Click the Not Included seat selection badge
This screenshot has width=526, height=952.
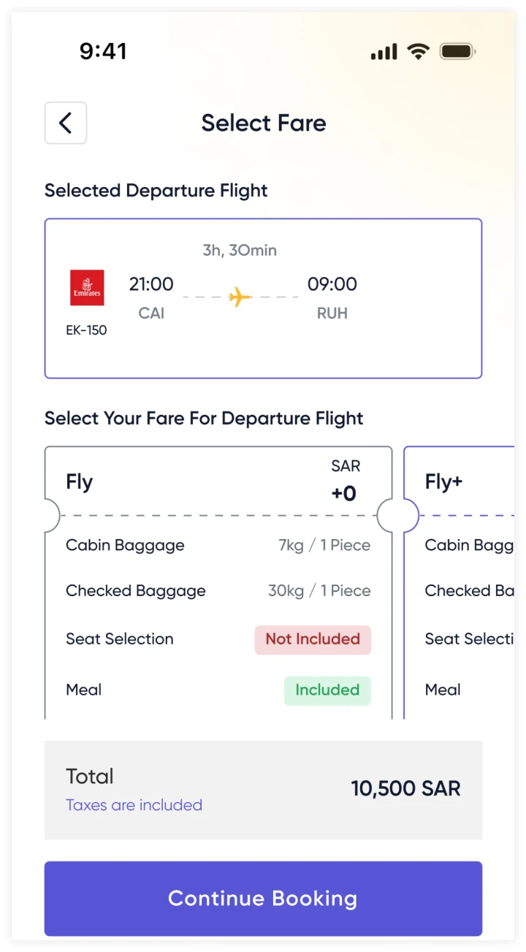[313, 639]
